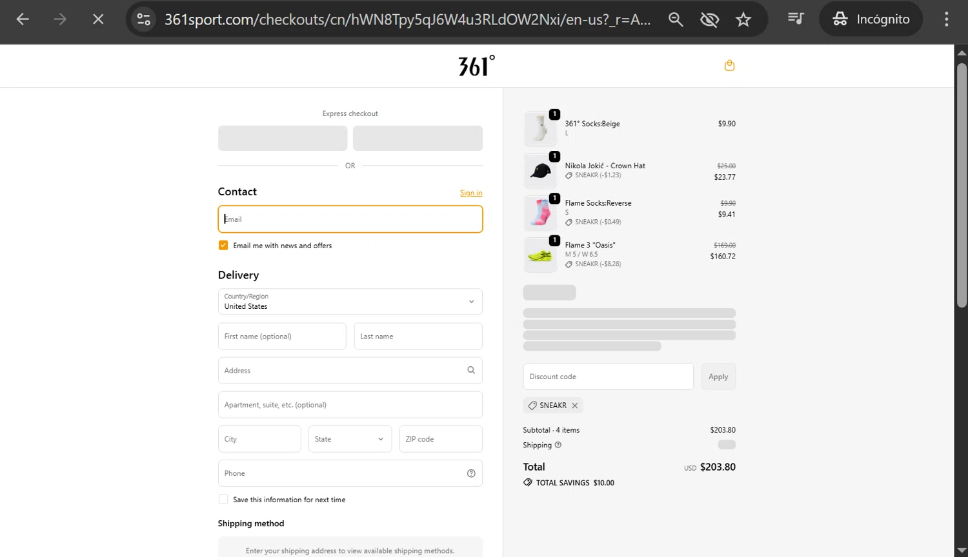Click the City field
968x557 pixels.
(x=259, y=439)
